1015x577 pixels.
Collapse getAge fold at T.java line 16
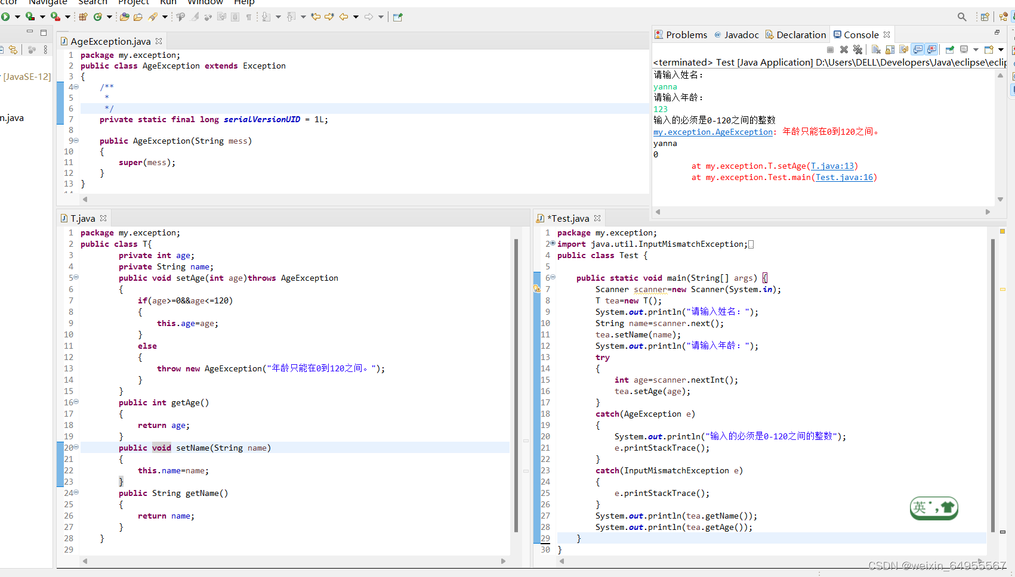[x=76, y=402]
